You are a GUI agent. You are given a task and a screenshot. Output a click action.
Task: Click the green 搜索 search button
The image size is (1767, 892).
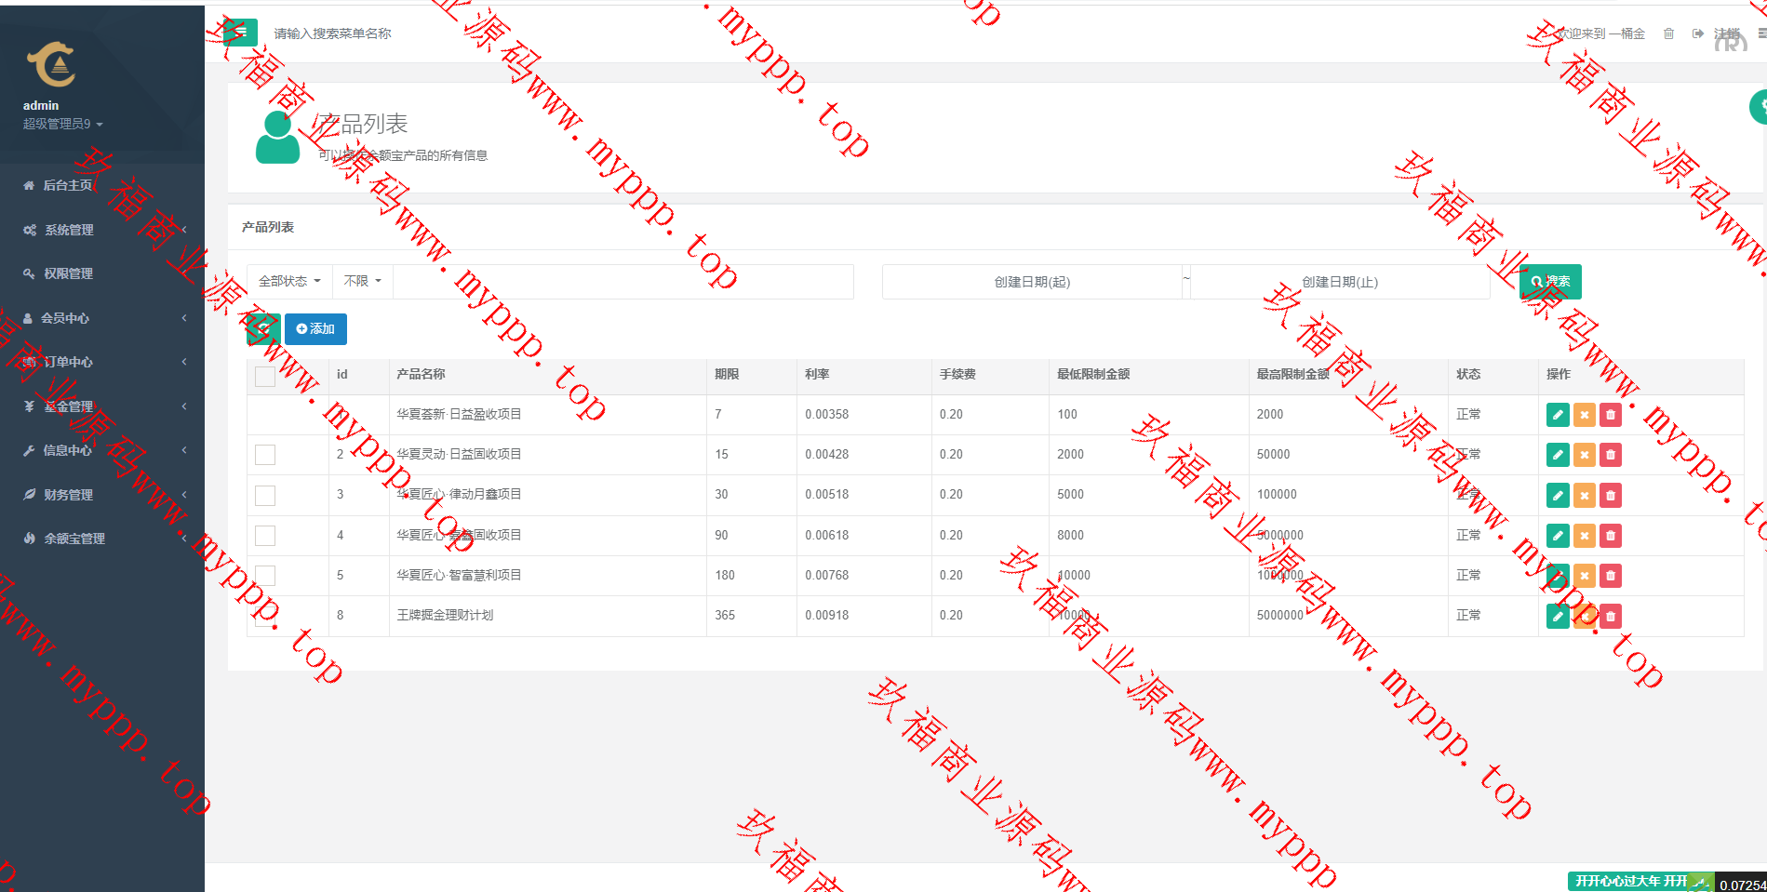[x=1550, y=281]
